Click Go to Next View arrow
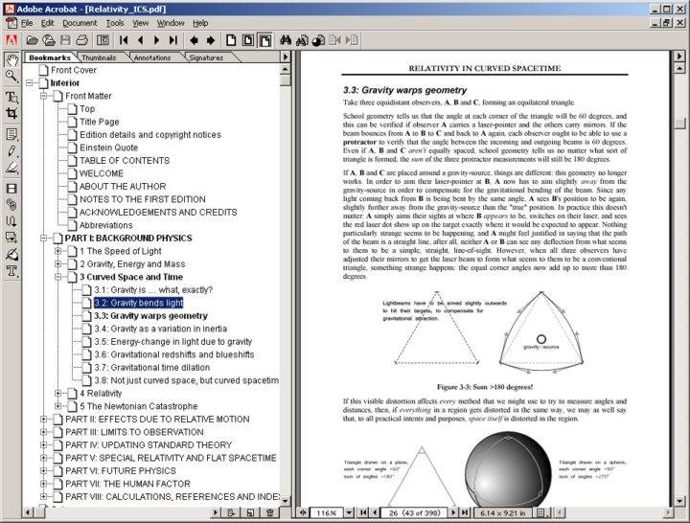The width and height of the screenshot is (690, 523). tap(211, 40)
